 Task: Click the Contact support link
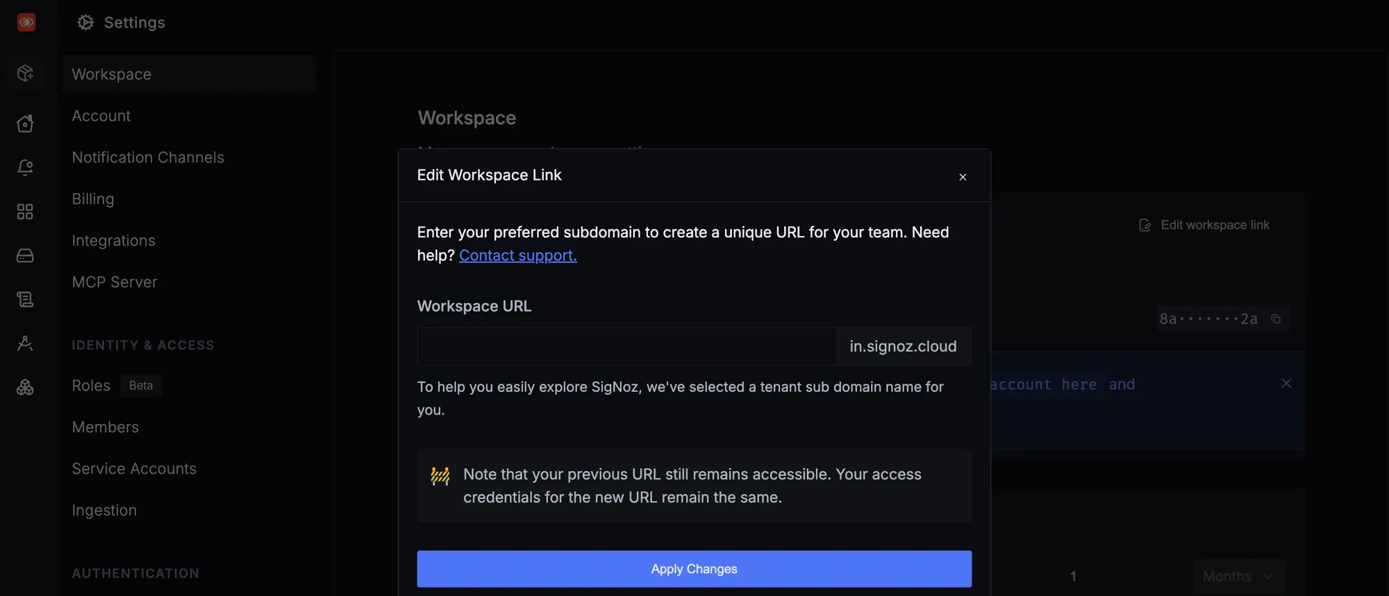(x=517, y=255)
